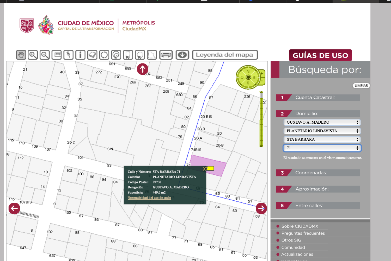Image resolution: width=391 pixels, height=261 pixels.
Task: Pan map east with red right arrow
Action: pyautogui.click(x=261, y=208)
